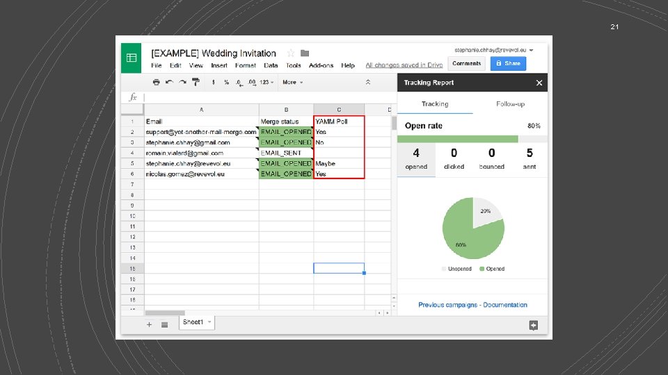The height and width of the screenshot is (375, 668).
Task: Open the move-to-folder icon
Action: pos(305,53)
